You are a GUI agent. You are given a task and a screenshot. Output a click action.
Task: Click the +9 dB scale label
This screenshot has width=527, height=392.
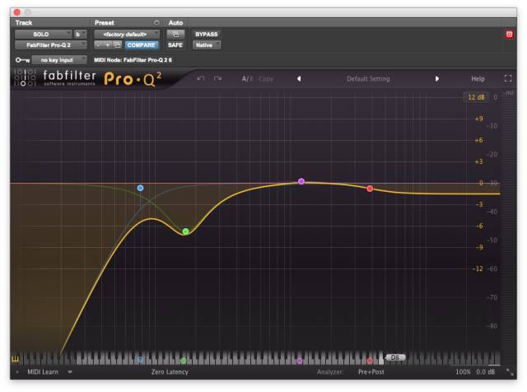(x=479, y=119)
